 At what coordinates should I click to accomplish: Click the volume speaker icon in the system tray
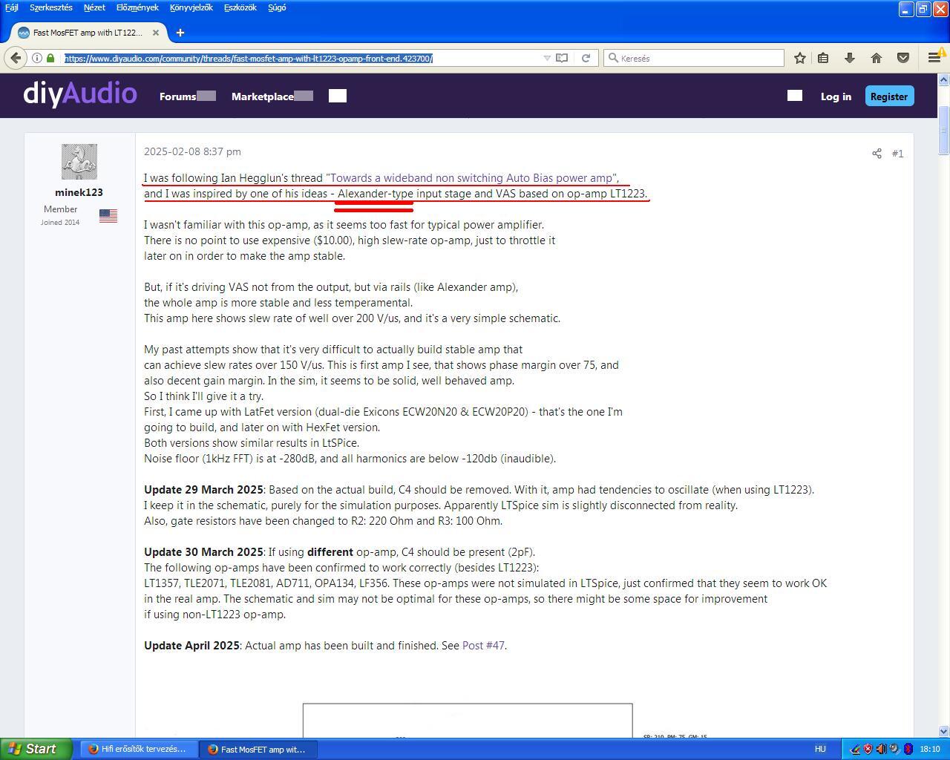881,749
